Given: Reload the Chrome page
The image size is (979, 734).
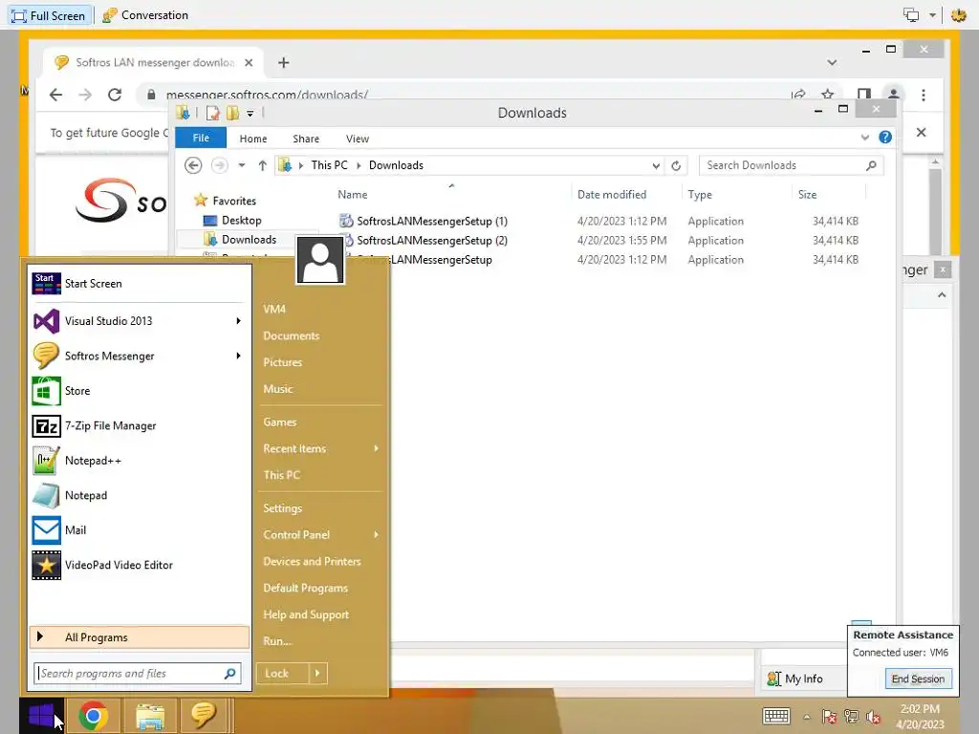Looking at the screenshot, I should (115, 95).
